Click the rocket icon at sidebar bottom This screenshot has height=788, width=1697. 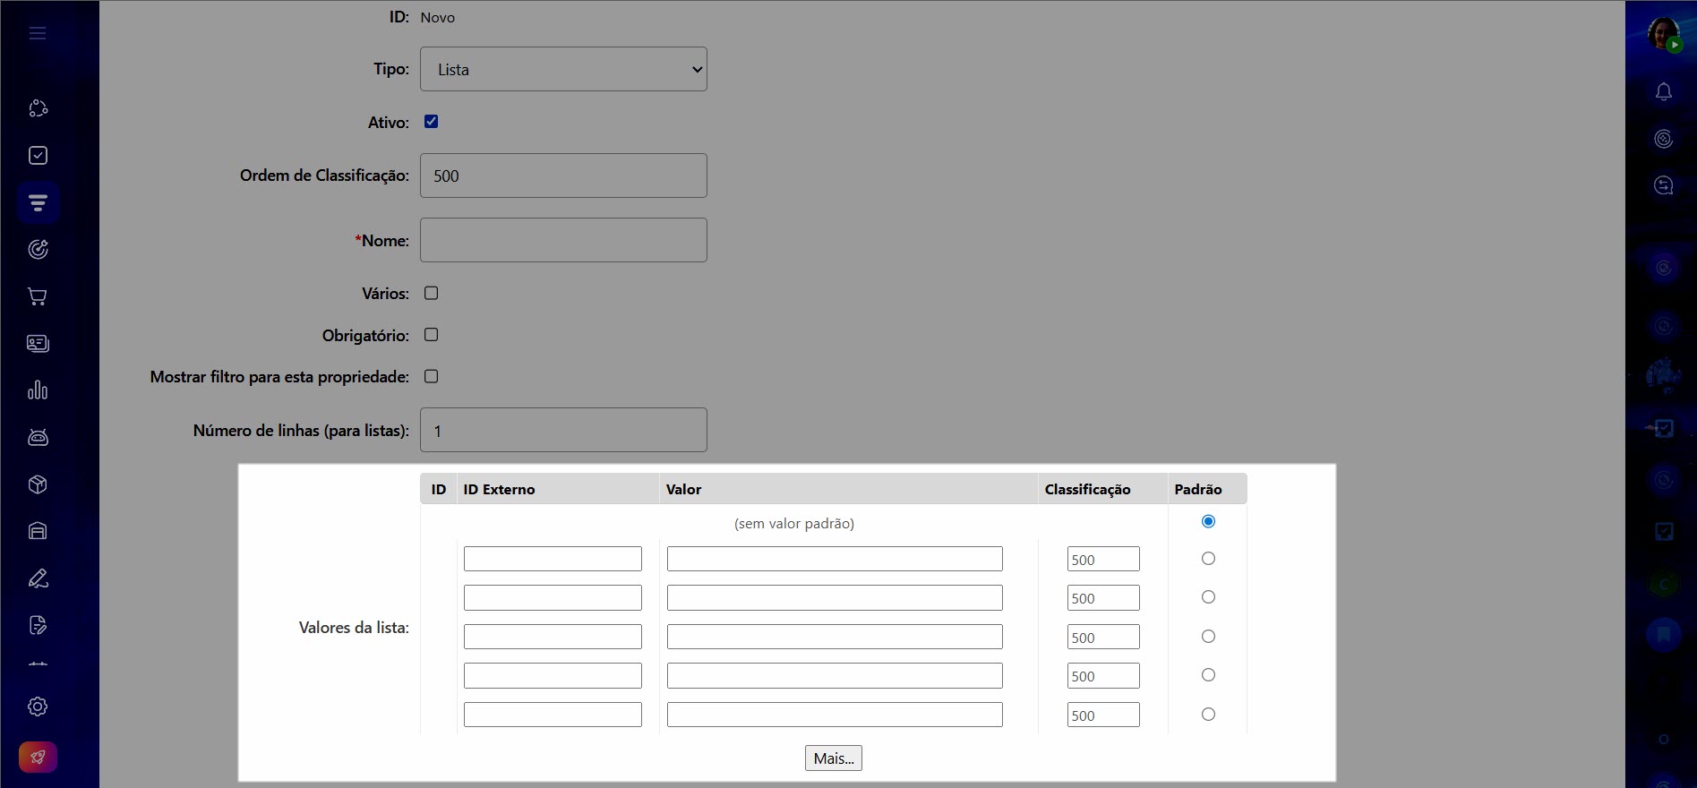38,758
